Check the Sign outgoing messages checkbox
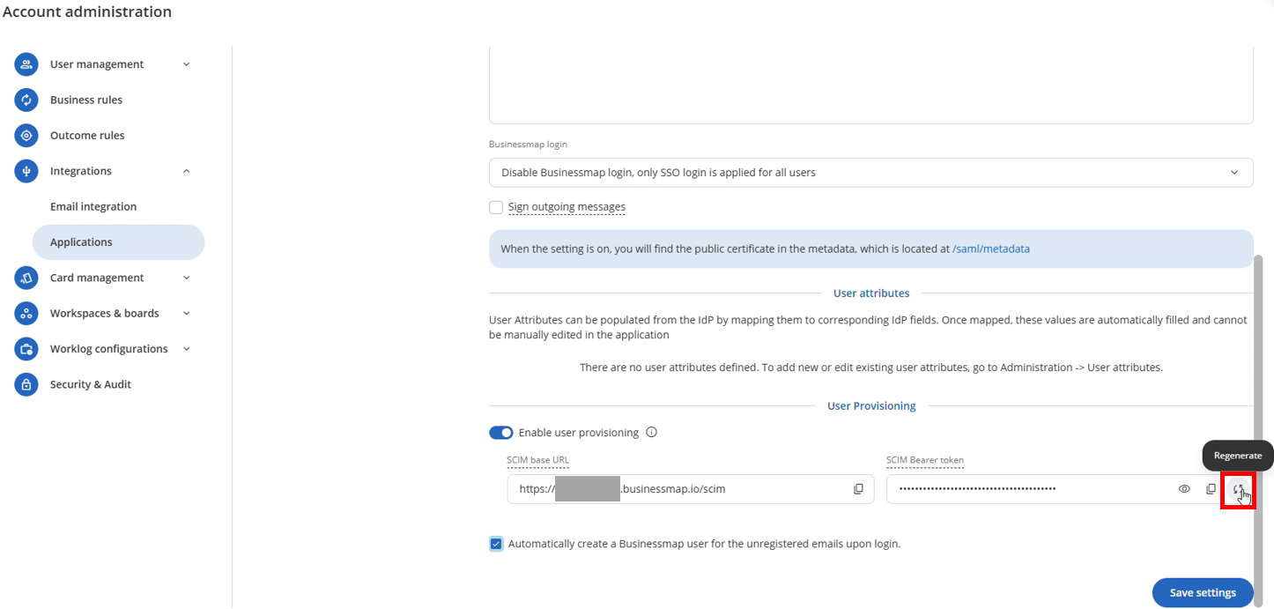Screen dimensions: 1274x609 coord(496,207)
